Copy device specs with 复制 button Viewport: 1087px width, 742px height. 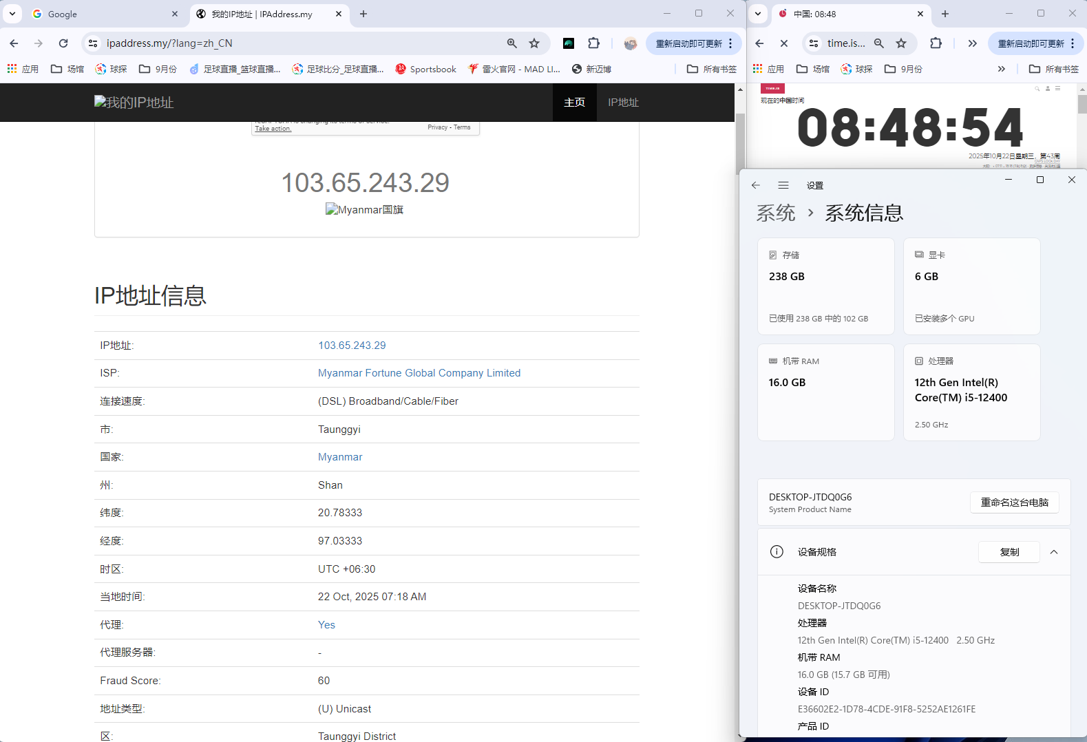(x=1009, y=552)
